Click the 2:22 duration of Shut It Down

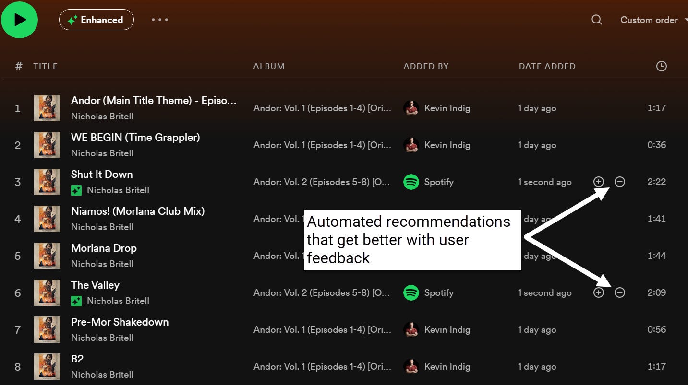pos(656,182)
